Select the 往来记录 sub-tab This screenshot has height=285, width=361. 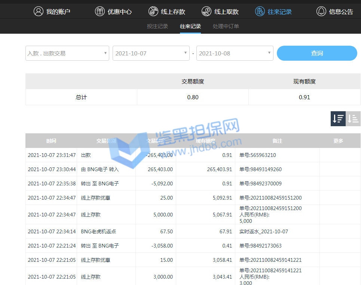click(190, 26)
